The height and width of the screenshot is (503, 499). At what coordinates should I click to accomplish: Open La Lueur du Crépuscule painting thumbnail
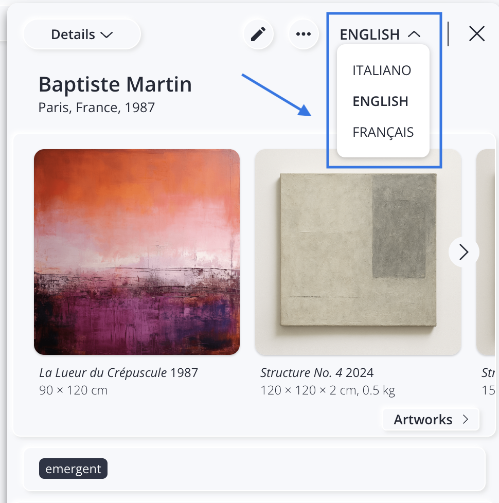[x=137, y=252]
